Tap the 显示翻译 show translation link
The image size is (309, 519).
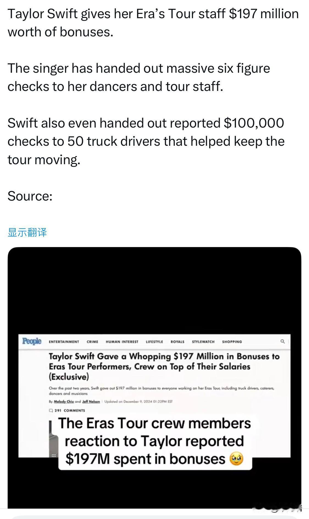[x=27, y=232]
